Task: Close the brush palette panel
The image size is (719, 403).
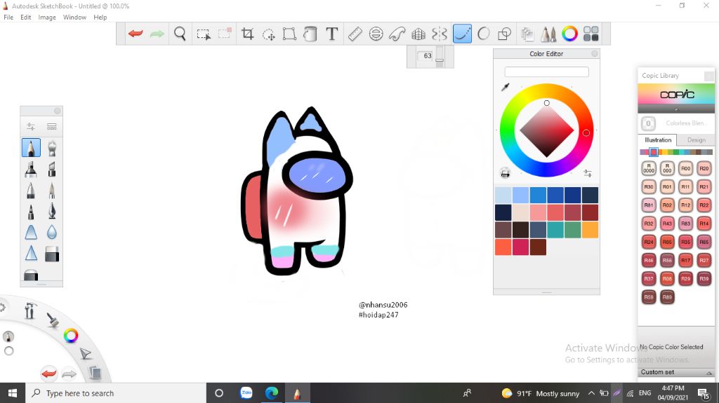Action: click(58, 111)
